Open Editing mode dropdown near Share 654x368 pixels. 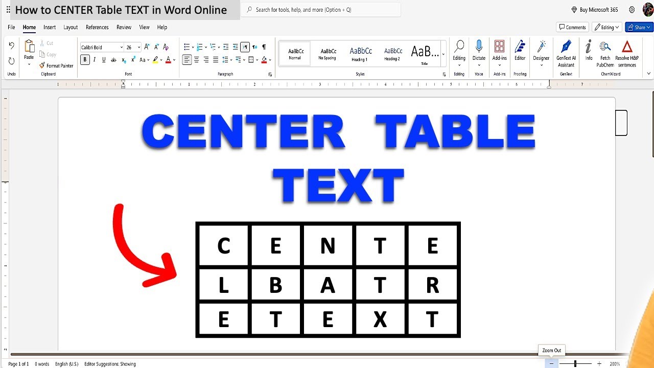tap(607, 27)
